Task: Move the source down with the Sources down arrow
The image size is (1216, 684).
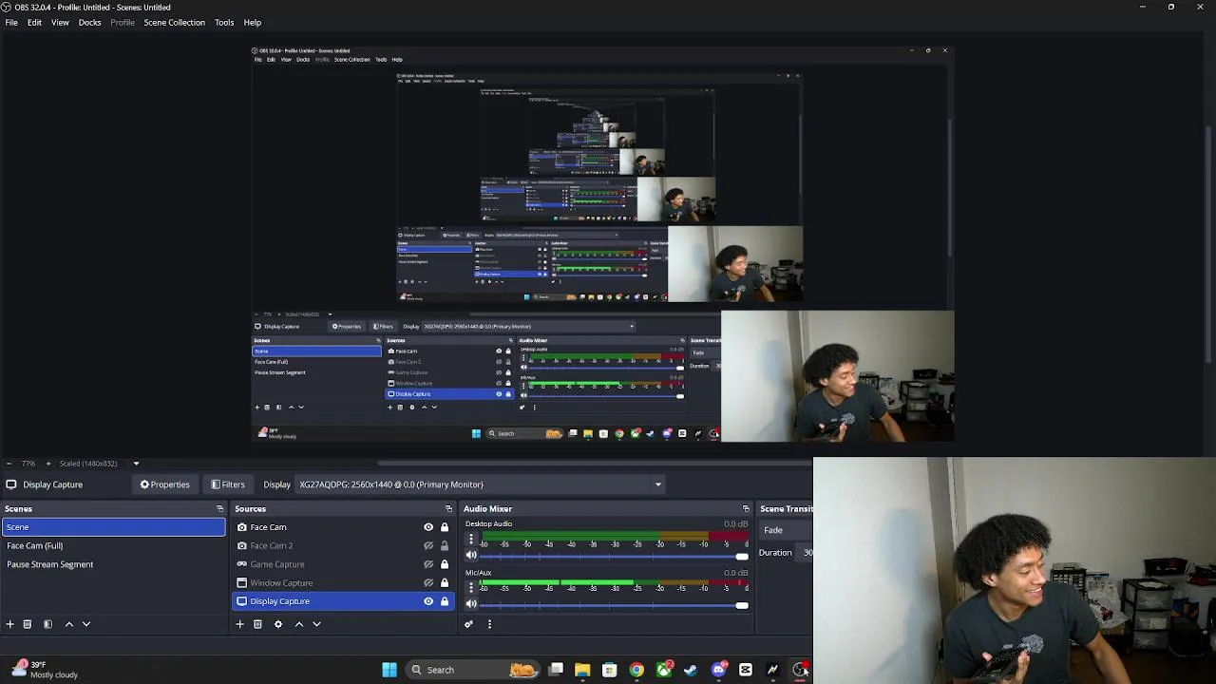Action: pos(316,624)
